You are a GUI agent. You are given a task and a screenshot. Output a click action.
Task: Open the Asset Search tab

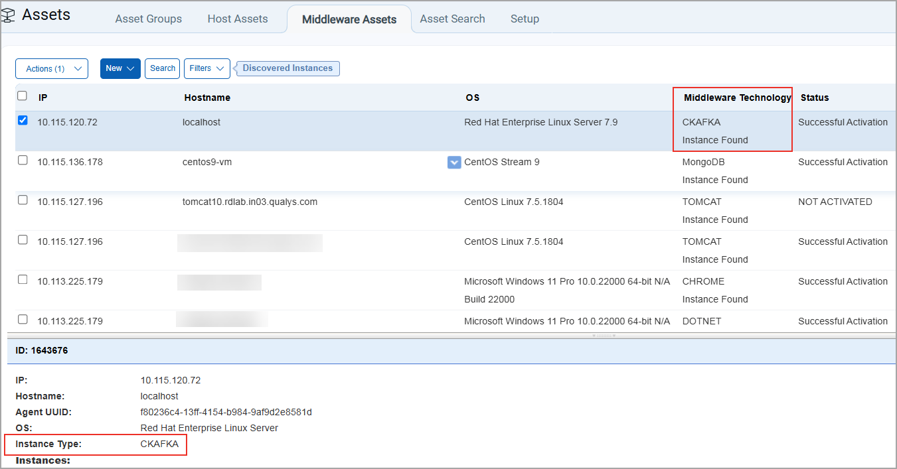[452, 19]
